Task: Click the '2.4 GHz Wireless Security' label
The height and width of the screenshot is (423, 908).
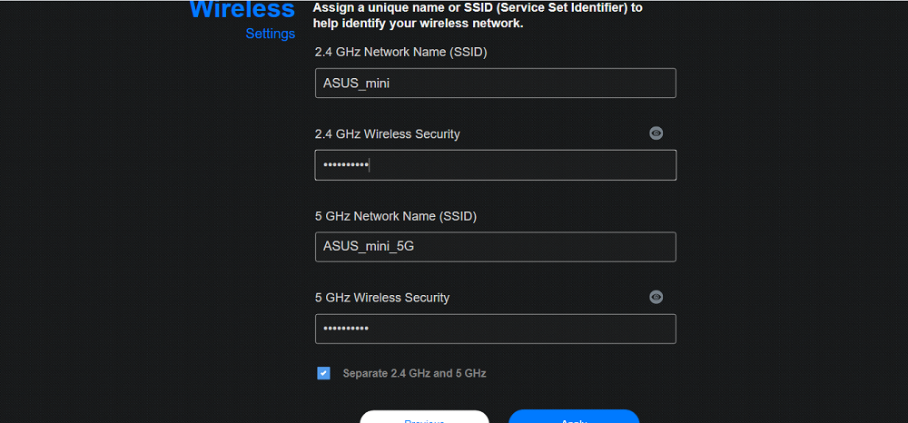Action: click(388, 134)
